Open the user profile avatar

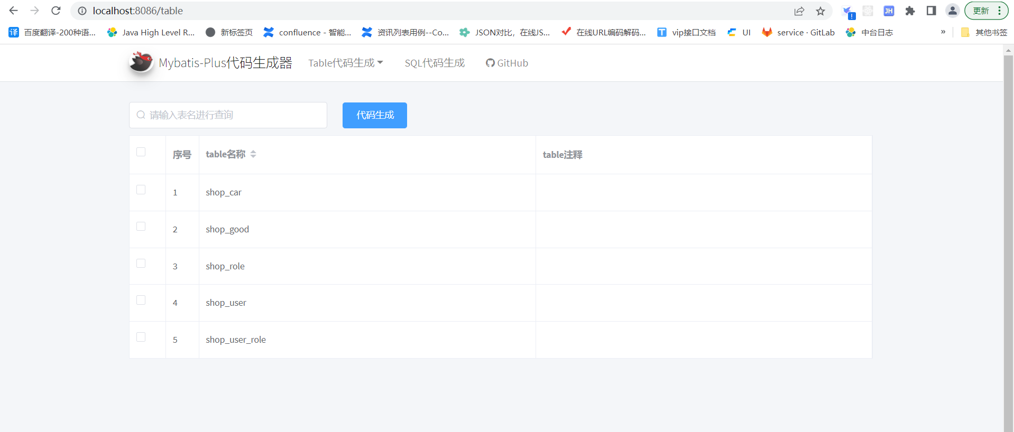point(952,11)
